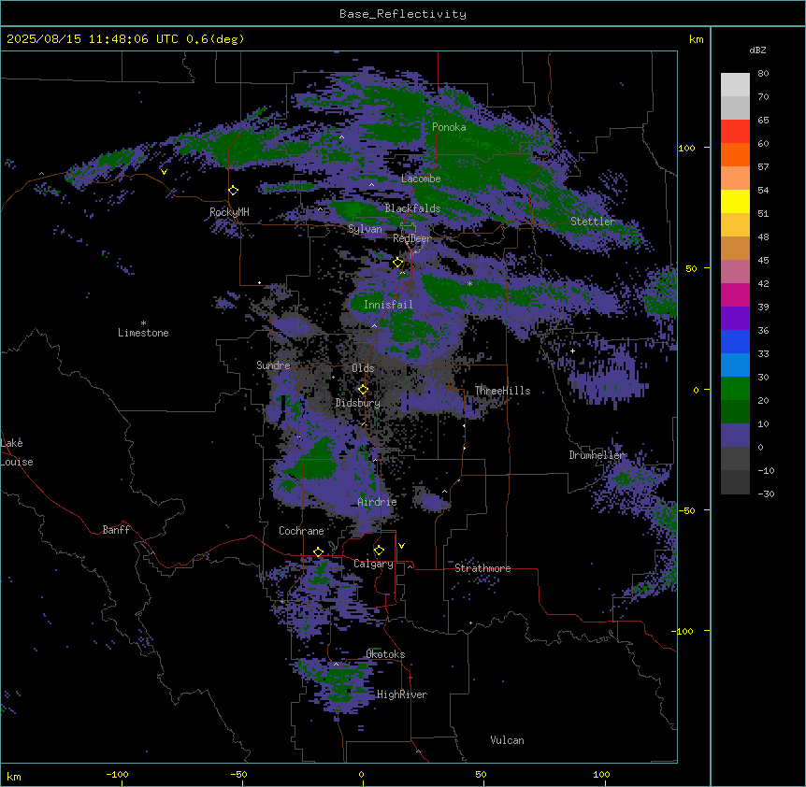
Task: Click the Base_Reflectivity title
Action: (x=403, y=14)
